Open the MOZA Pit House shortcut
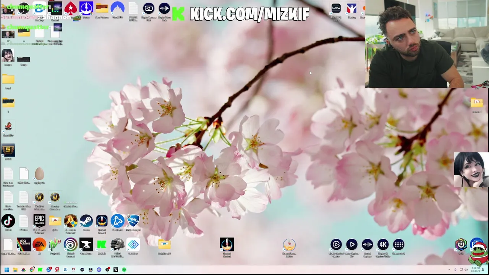 tap(336, 8)
